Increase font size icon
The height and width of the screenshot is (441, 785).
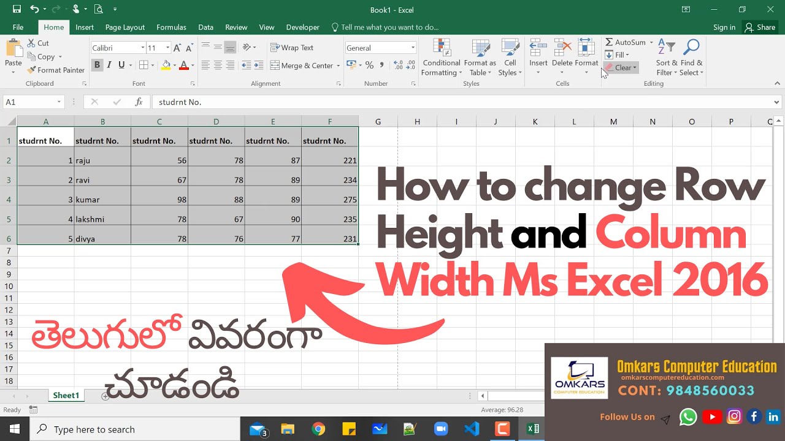tap(177, 48)
